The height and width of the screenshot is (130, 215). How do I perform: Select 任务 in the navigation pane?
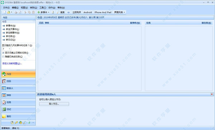pos(18,102)
